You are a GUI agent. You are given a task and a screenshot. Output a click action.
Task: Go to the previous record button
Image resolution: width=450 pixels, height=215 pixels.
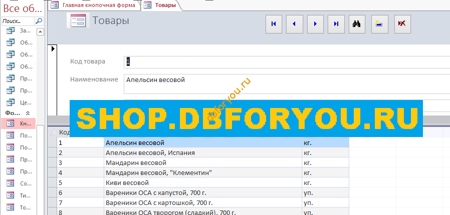click(x=295, y=24)
